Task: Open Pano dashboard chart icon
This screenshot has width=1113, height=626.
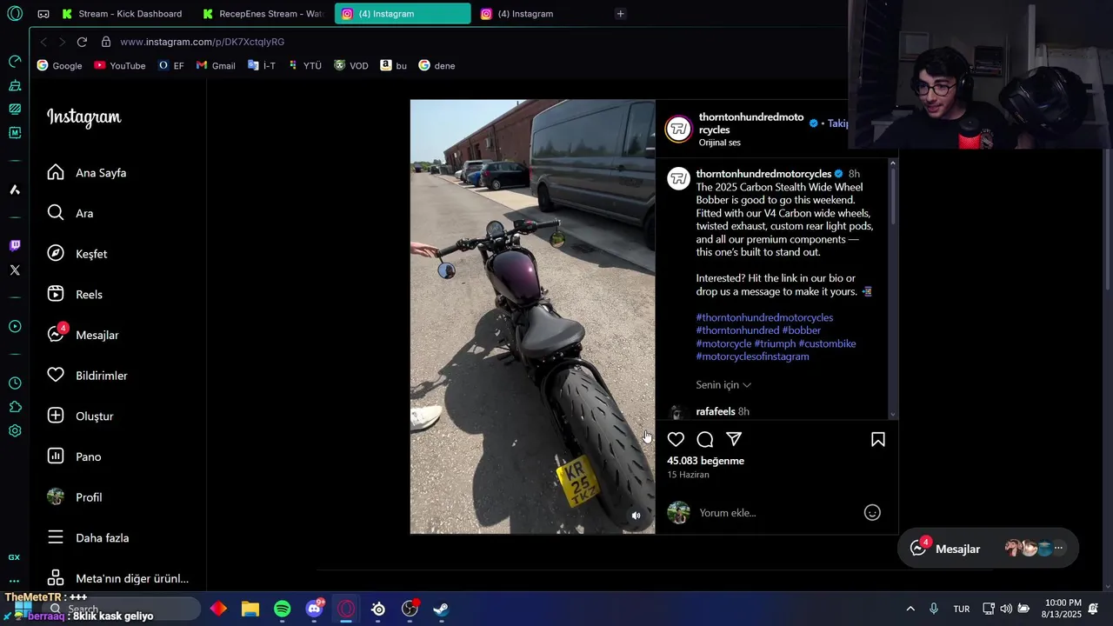Action: (x=56, y=456)
